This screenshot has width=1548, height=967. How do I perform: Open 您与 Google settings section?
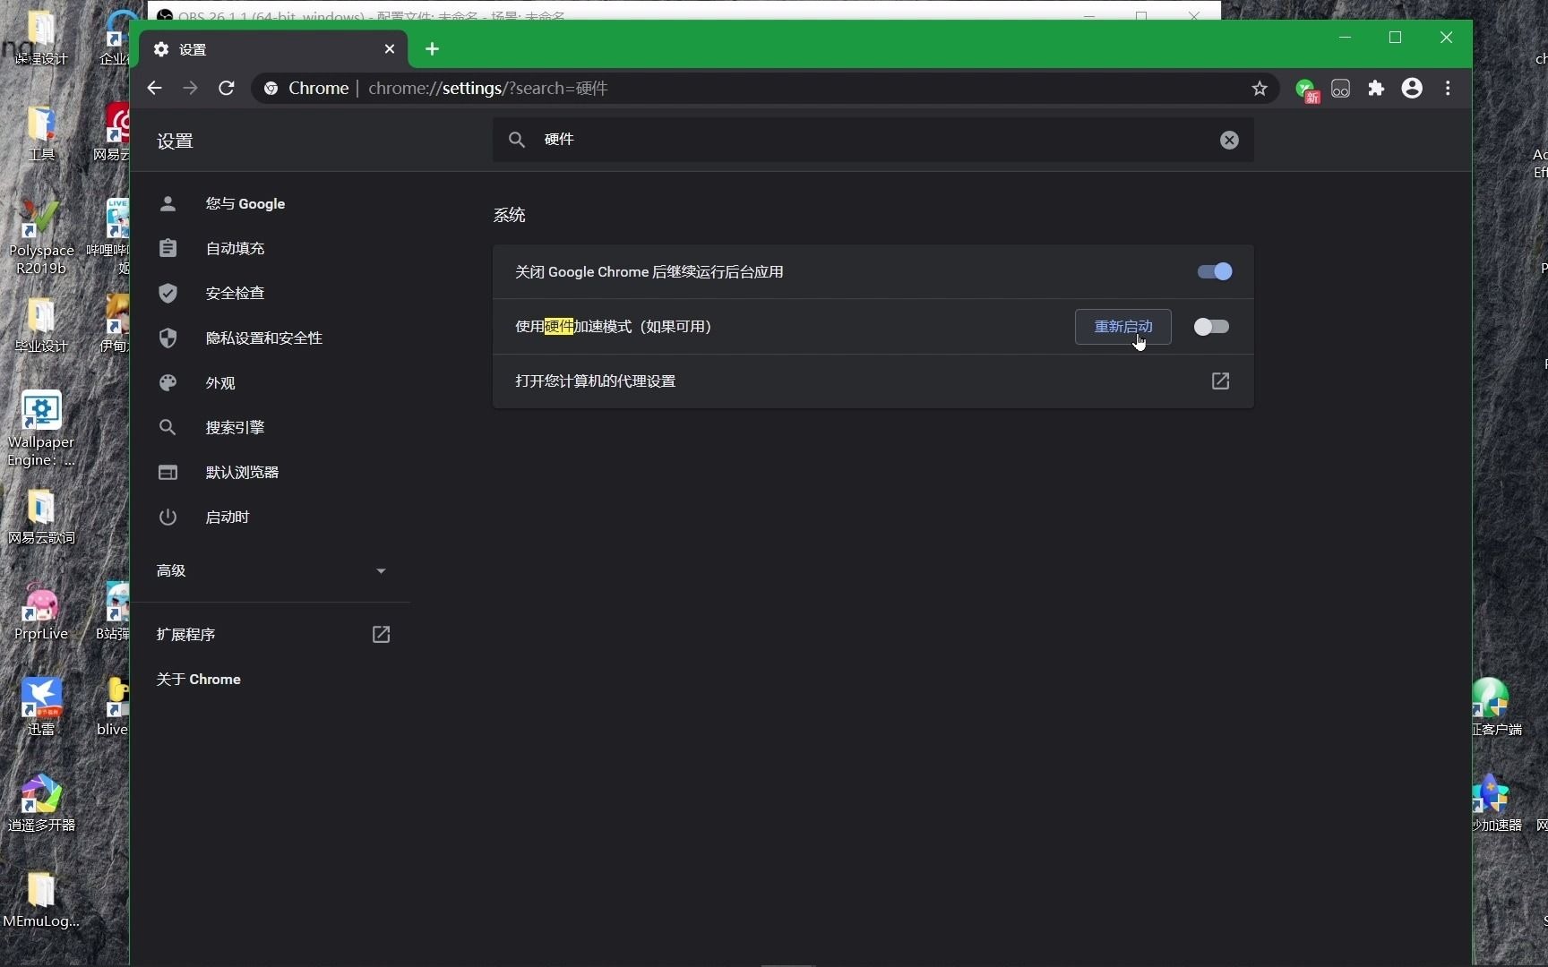(x=271, y=203)
